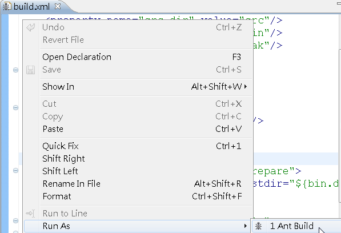The width and height of the screenshot is (341, 233).
Task: Switch to the build.xml tab
Action: [x=31, y=6]
